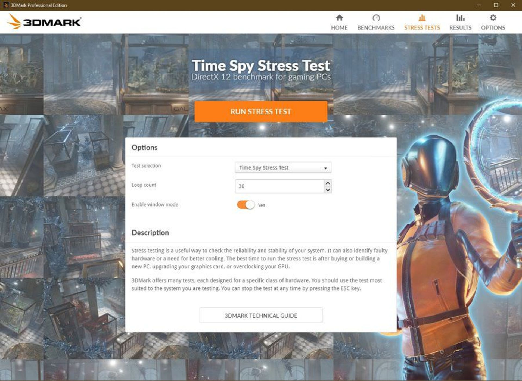Click the Benchmarks gauge icon
Screen dimensions: 522x381
click(376, 18)
